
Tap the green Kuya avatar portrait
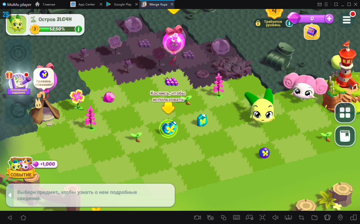pyautogui.click(x=17, y=25)
